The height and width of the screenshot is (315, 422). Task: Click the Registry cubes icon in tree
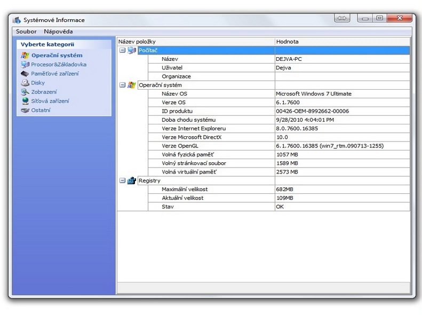pyautogui.click(x=132, y=180)
